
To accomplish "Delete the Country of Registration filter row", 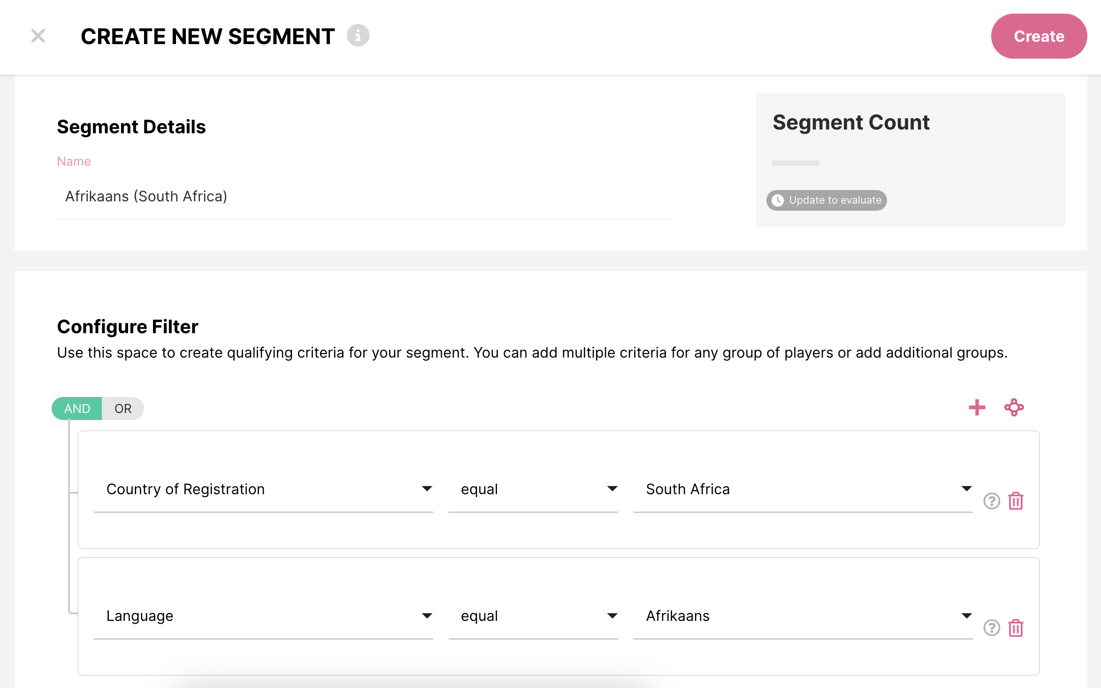I will point(1016,501).
